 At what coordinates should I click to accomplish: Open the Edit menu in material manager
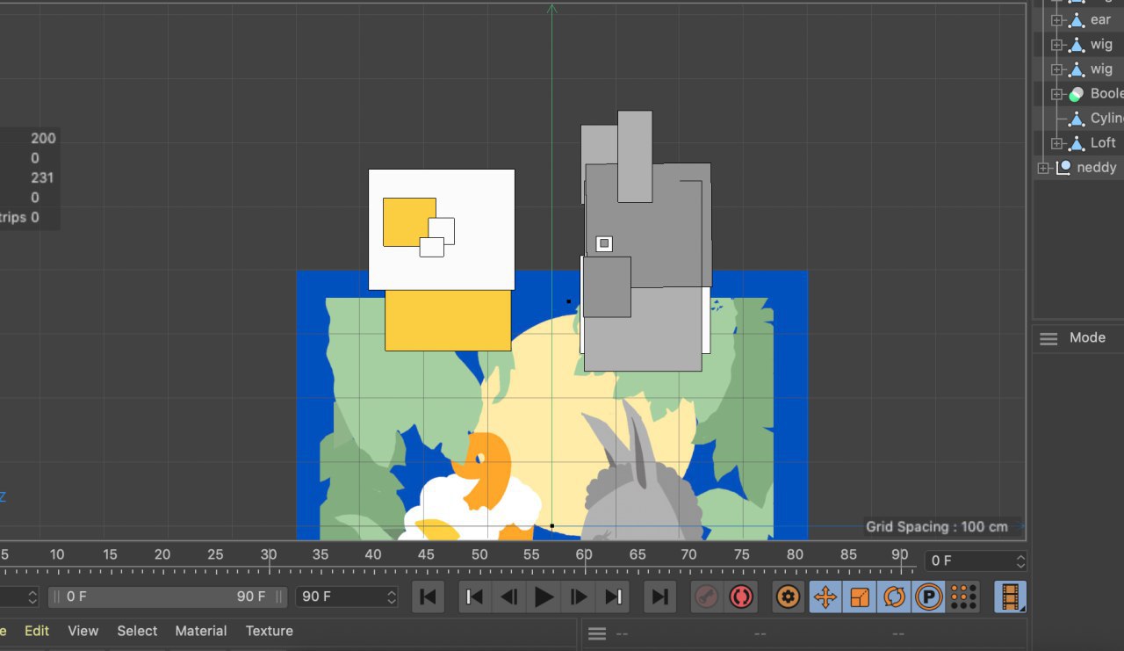37,631
